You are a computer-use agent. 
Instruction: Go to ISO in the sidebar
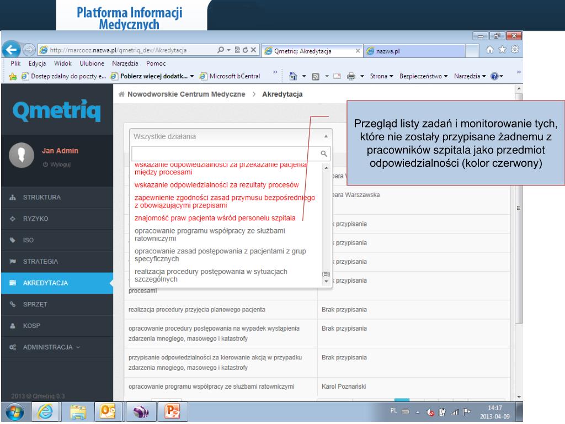click(57, 240)
